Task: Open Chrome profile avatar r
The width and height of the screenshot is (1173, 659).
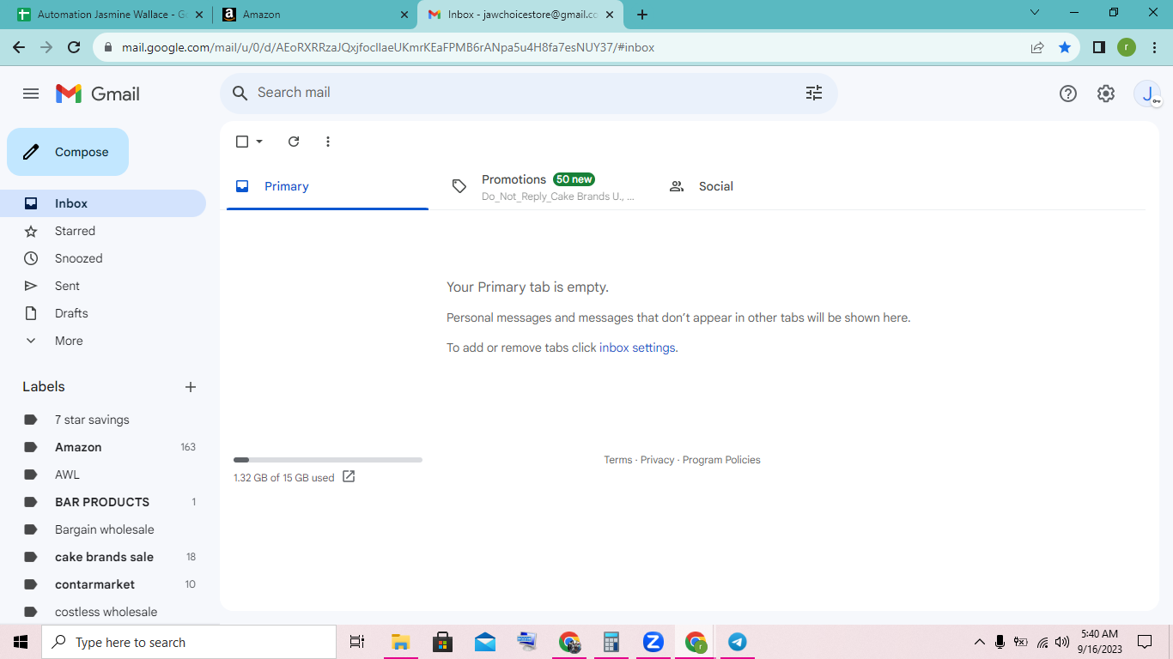Action: click(x=1127, y=47)
